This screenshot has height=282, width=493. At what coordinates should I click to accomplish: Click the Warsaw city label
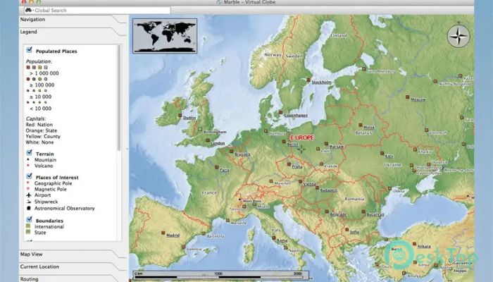tap(337, 147)
